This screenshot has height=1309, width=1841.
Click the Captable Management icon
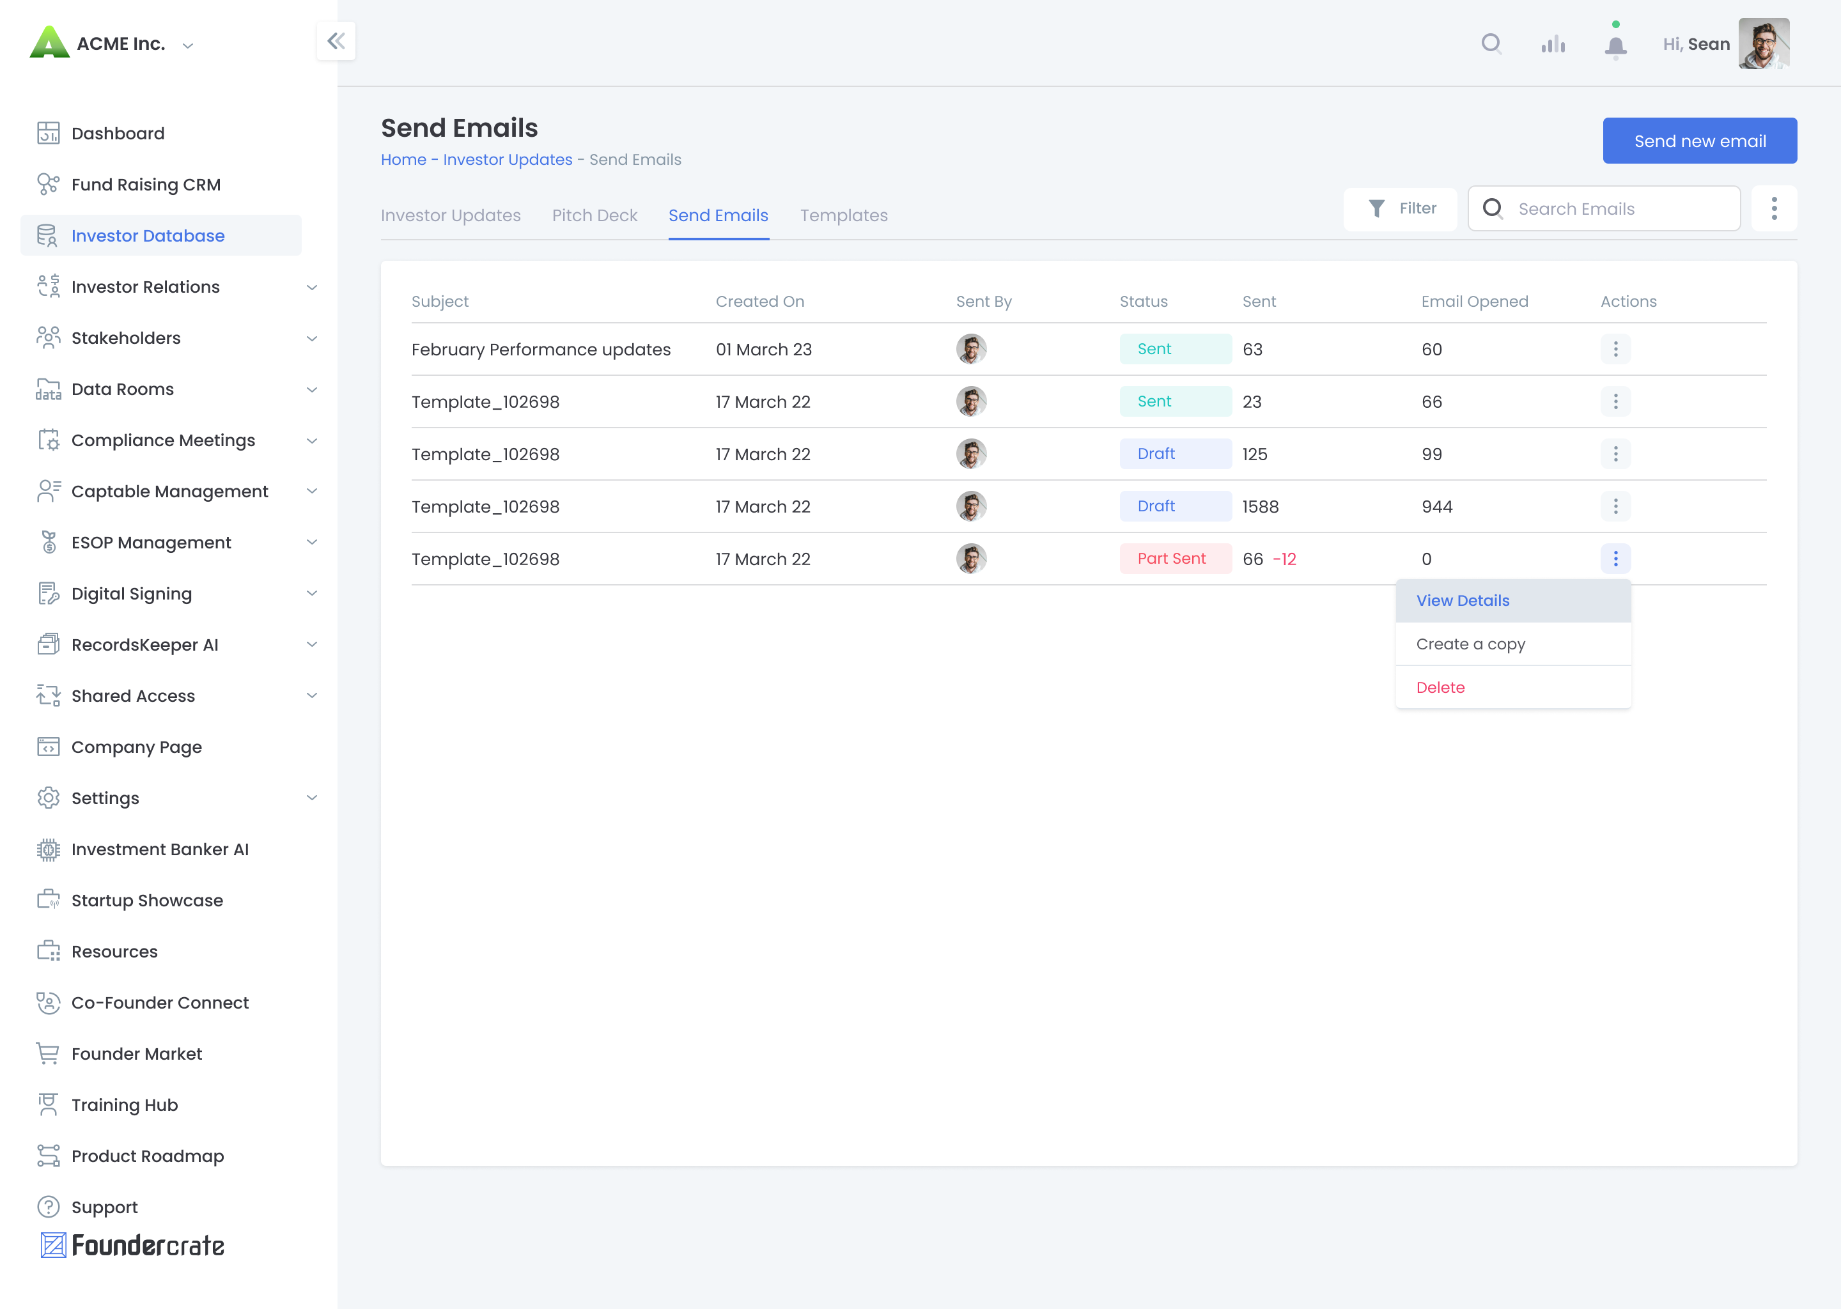49,491
